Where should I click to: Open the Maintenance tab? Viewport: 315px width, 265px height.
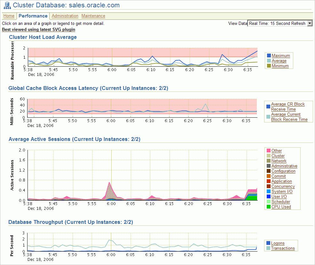(x=93, y=16)
